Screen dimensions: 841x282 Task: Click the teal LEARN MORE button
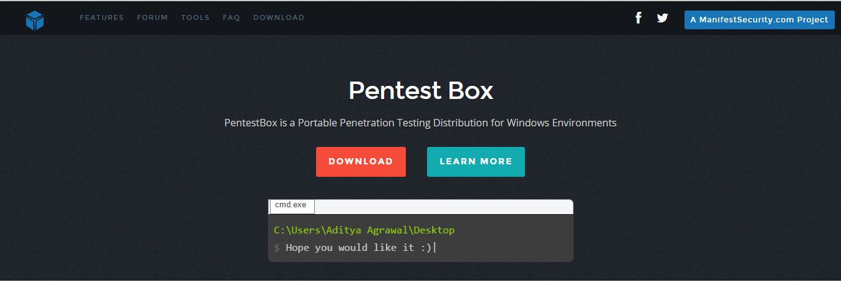pos(476,162)
